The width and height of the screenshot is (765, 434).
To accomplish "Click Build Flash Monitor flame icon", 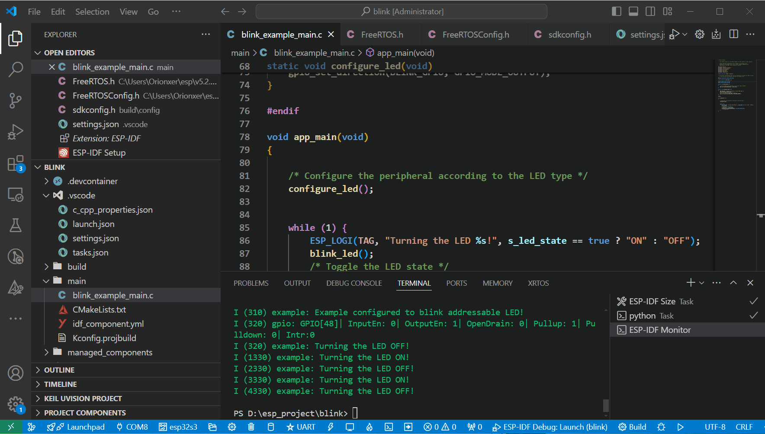I will (369, 427).
